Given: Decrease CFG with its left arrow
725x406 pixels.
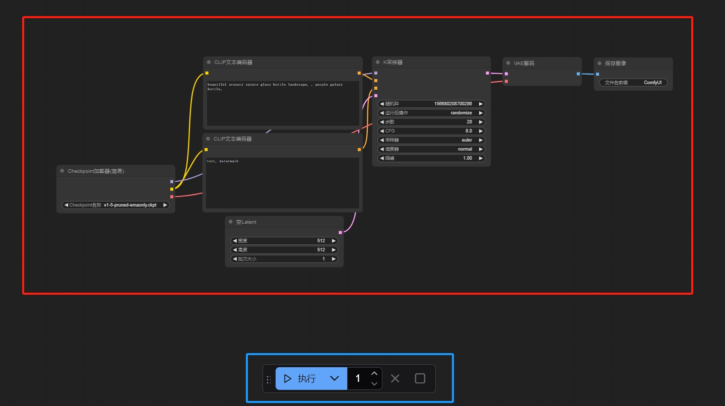Looking at the screenshot, I should (x=382, y=131).
